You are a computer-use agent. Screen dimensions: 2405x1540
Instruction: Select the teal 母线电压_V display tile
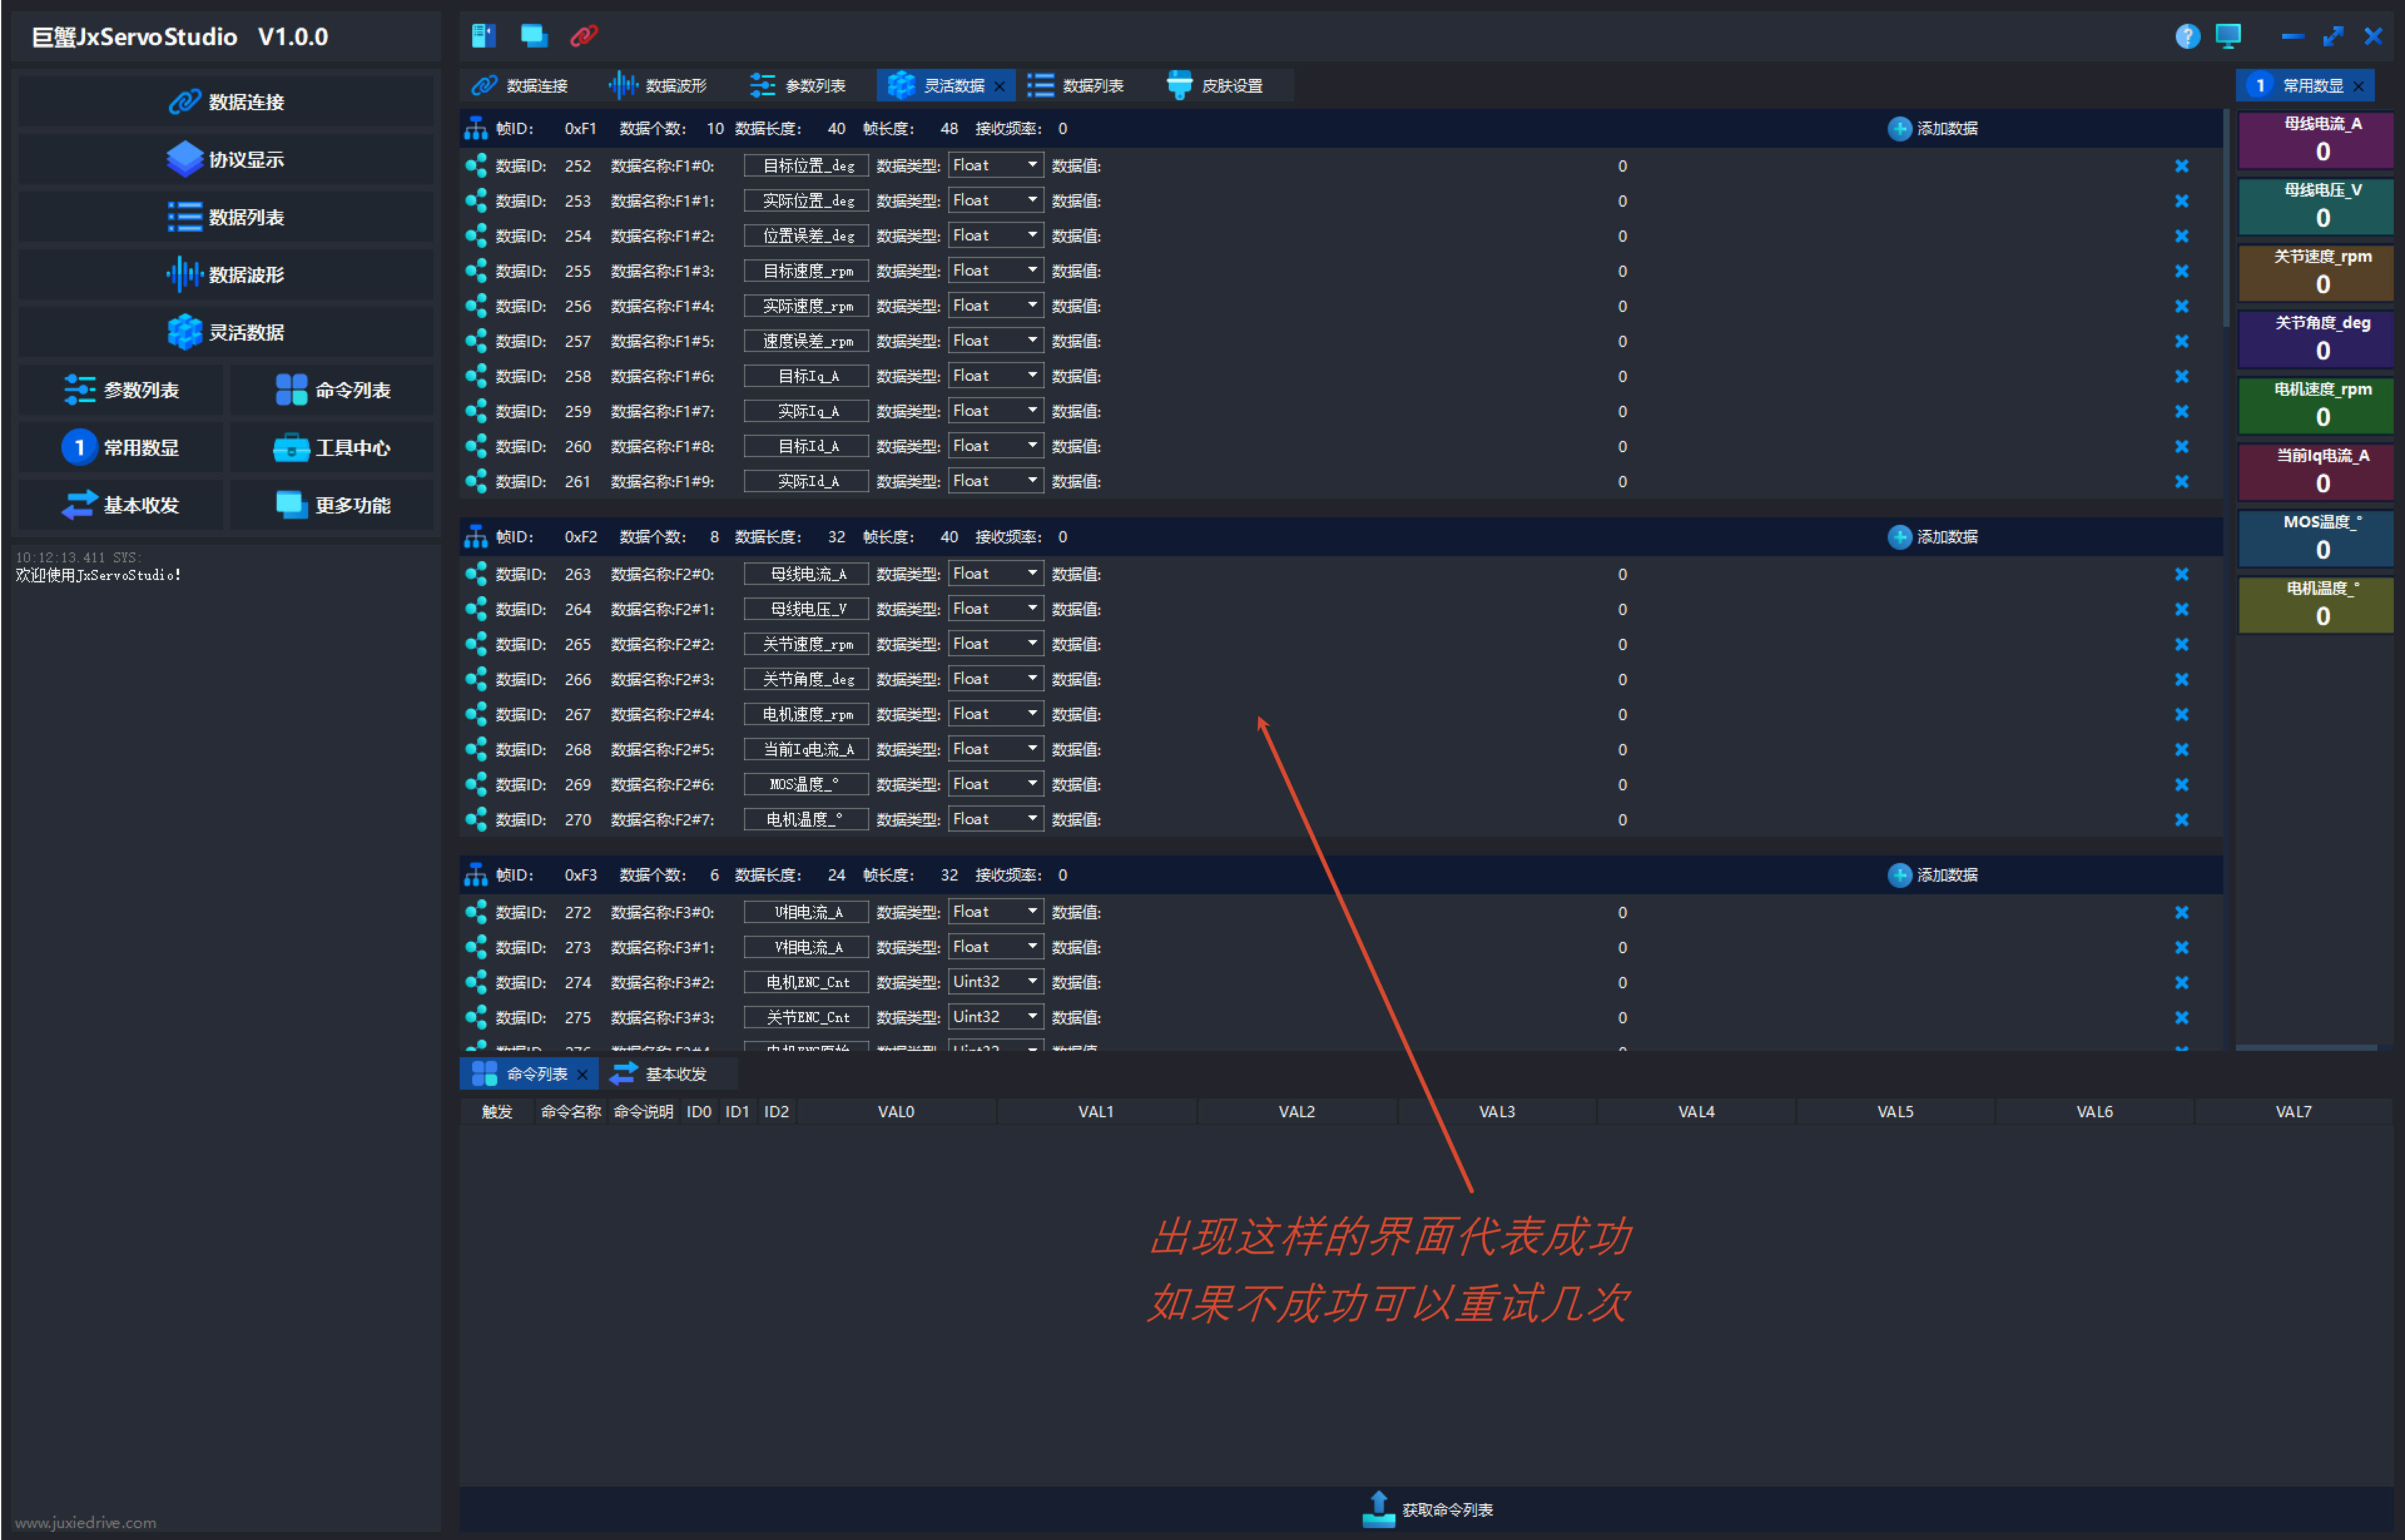[x=2316, y=206]
